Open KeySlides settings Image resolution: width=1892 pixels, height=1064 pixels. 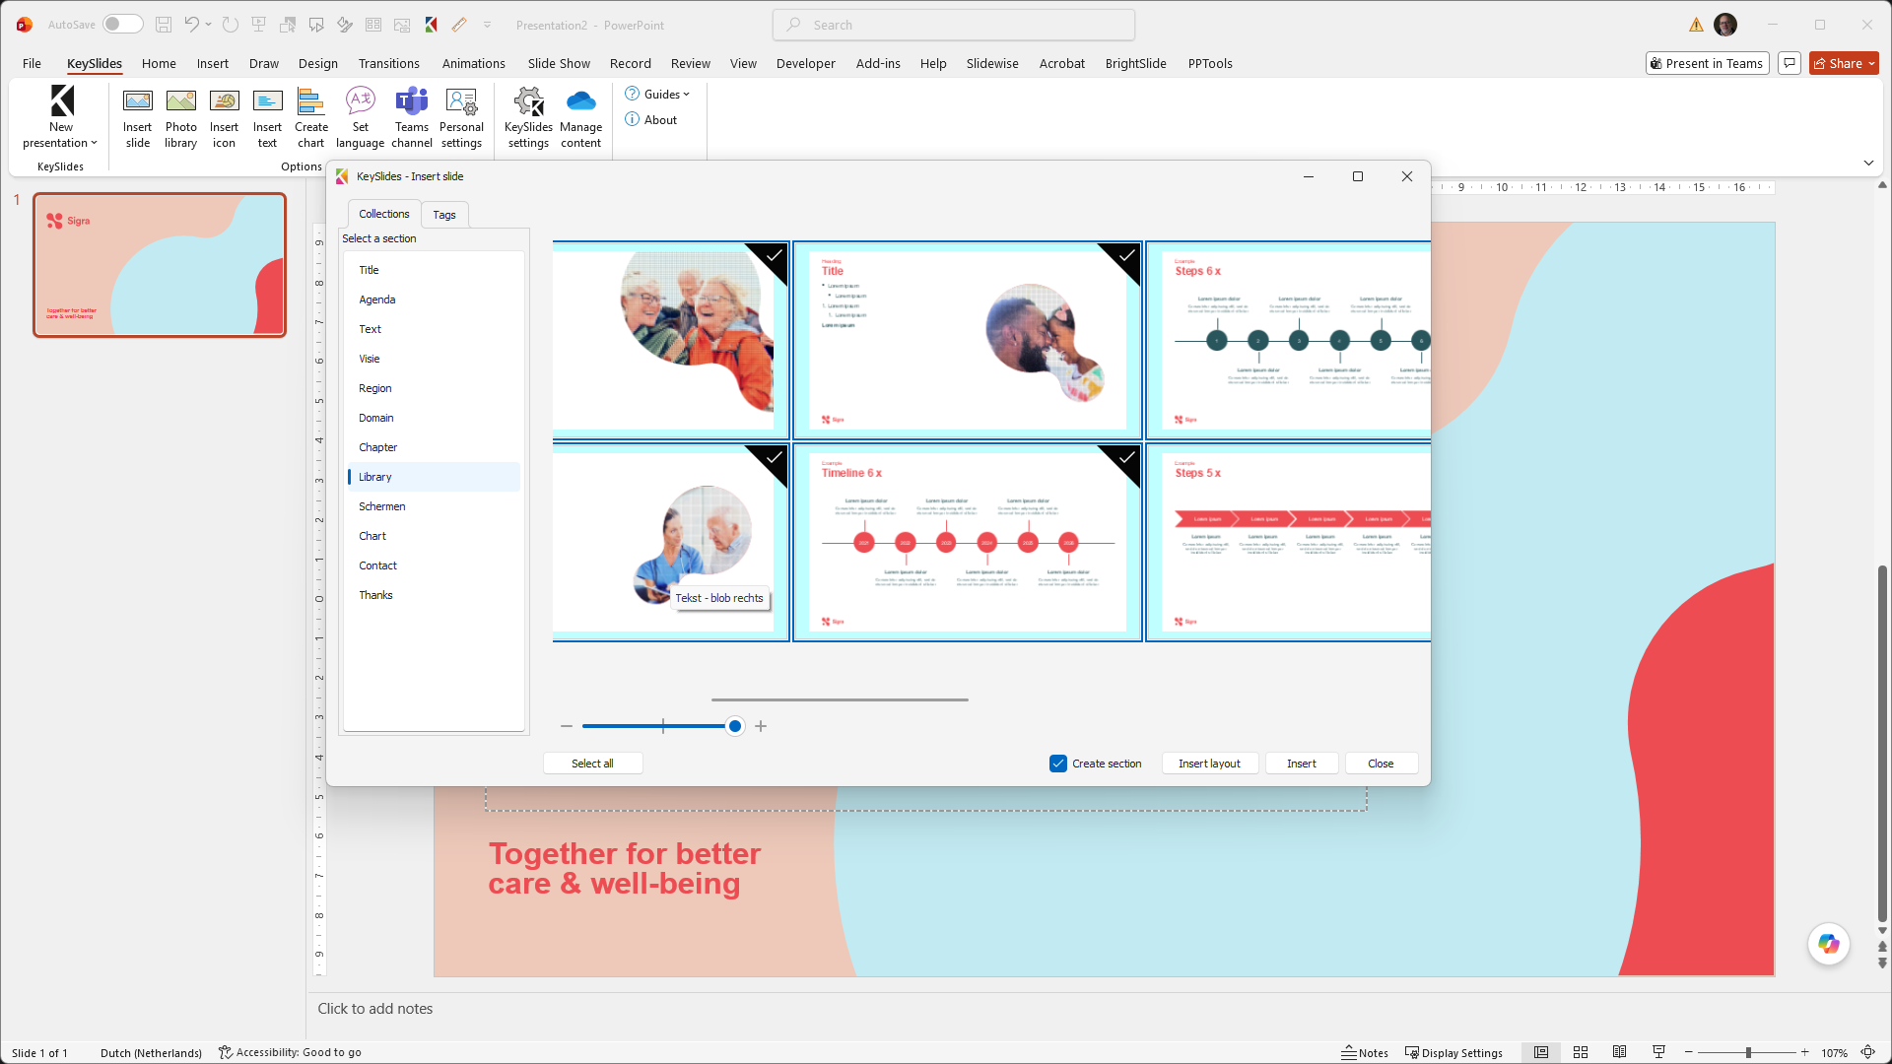pyautogui.click(x=528, y=118)
